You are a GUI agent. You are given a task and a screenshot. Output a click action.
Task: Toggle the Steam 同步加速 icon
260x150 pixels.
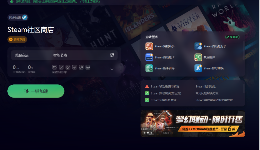click(x=25, y=17)
